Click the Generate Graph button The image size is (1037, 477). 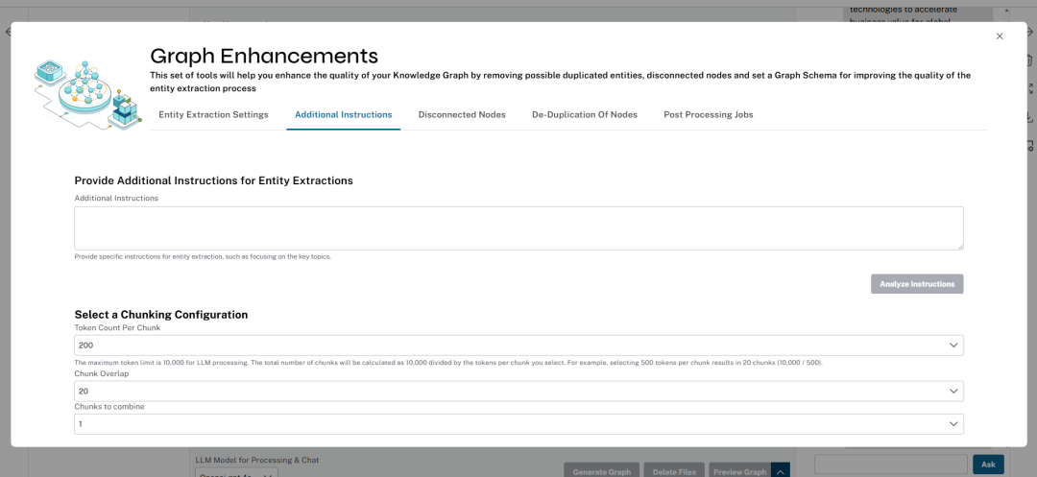602,470
